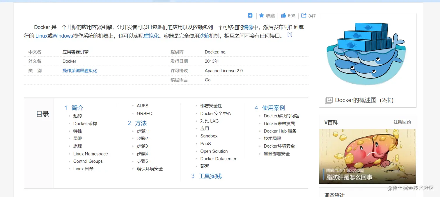Go to the 确保环境安全 entry
Viewport: 440px width, 197px height.
pos(150,169)
